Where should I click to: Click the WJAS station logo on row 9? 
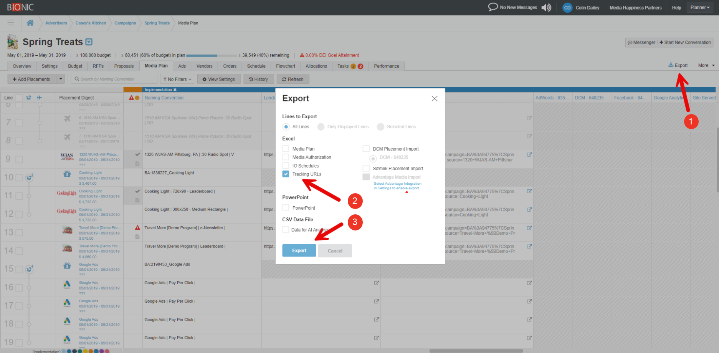(x=67, y=157)
